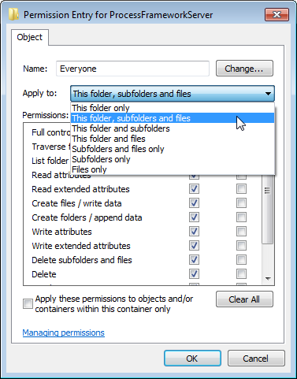Open the Managing permissions link
This screenshot has height=379, width=297.
(x=64, y=333)
